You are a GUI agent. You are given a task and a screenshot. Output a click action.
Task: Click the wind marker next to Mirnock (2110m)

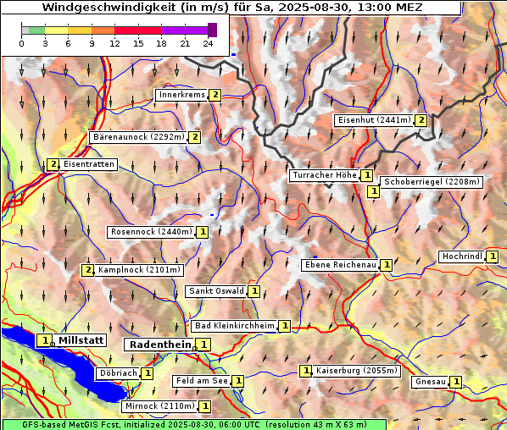[x=205, y=406]
